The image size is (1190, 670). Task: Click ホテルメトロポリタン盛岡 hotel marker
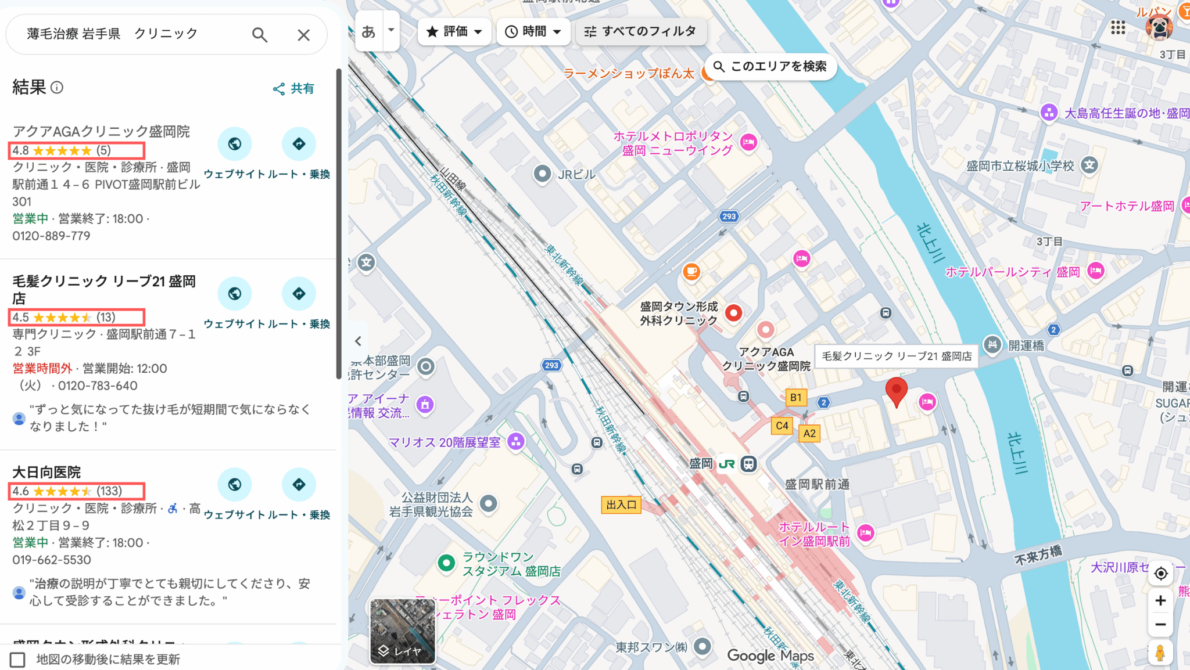[x=748, y=142]
